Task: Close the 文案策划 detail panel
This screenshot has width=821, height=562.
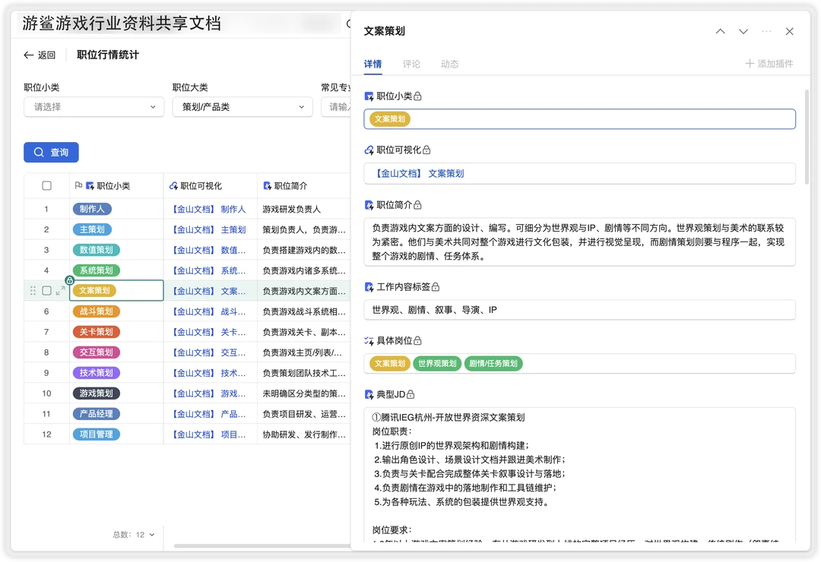Action: pos(789,31)
